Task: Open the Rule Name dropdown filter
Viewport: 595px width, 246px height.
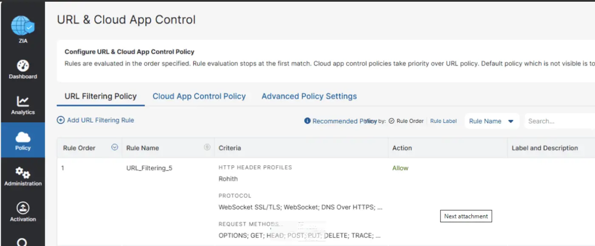Action: click(x=491, y=121)
